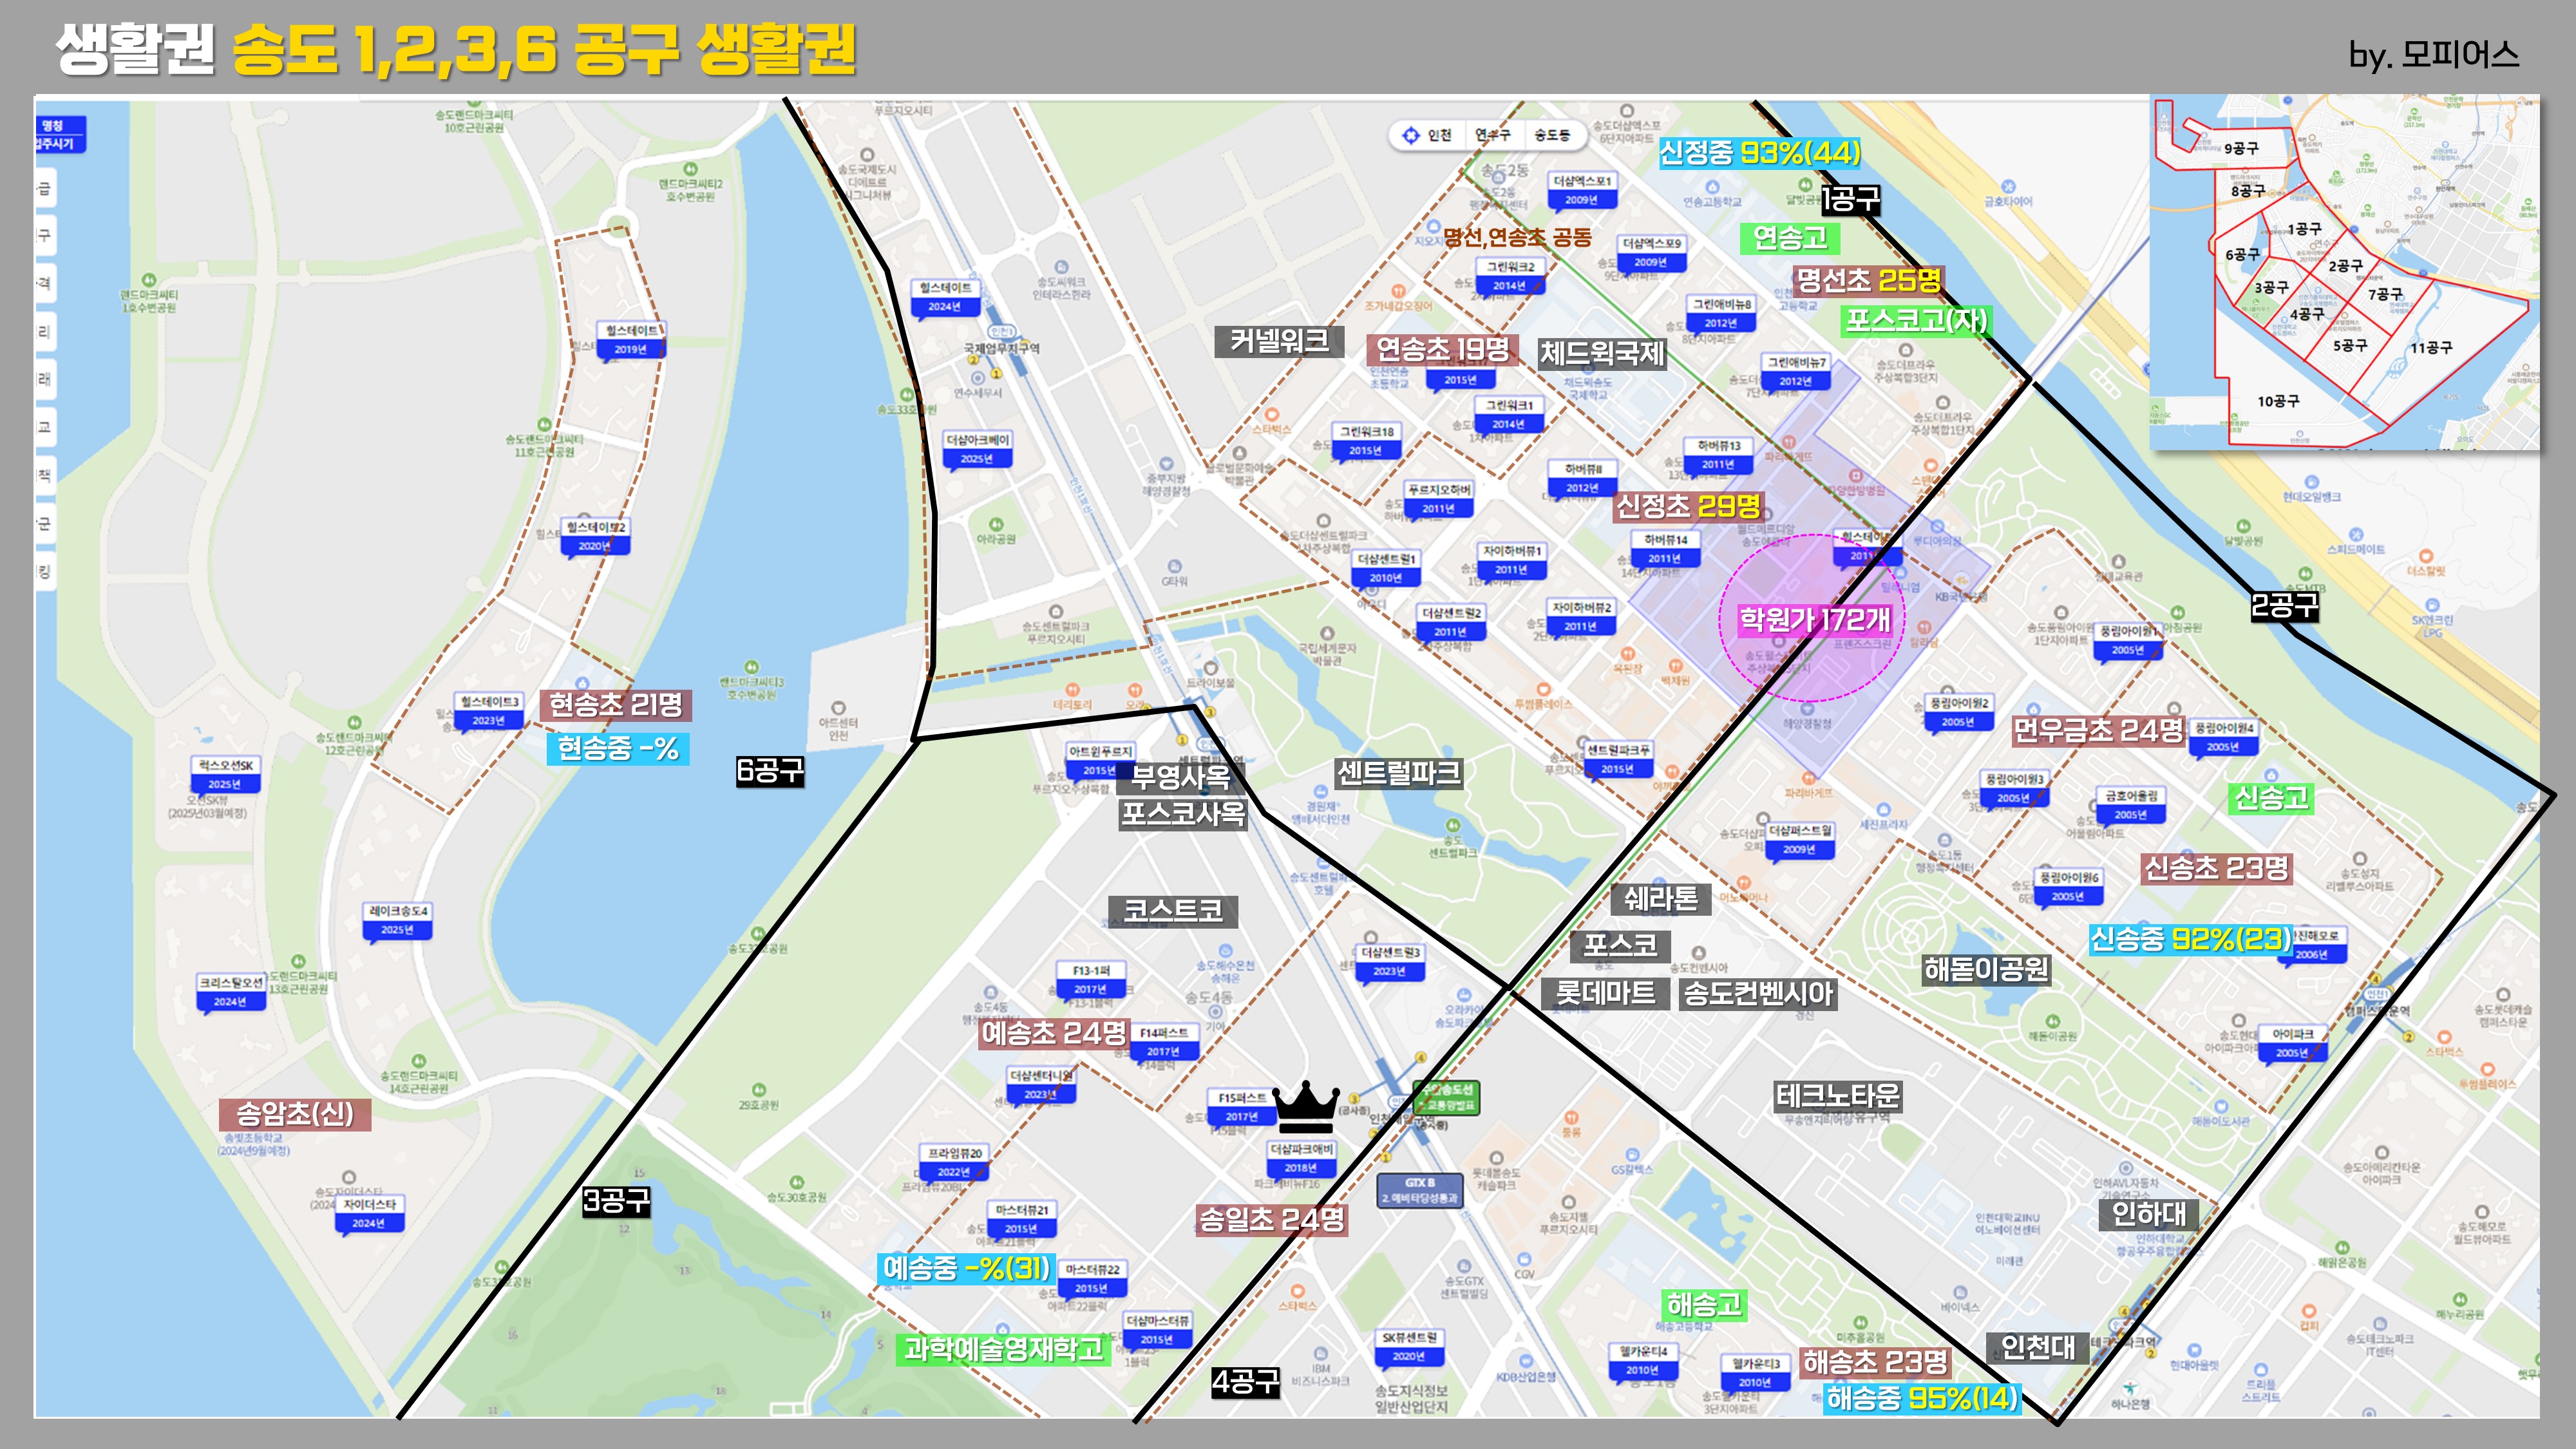The width and height of the screenshot is (2576, 1449).
Task: Click the black crown icon on the map
Action: 1305,1106
